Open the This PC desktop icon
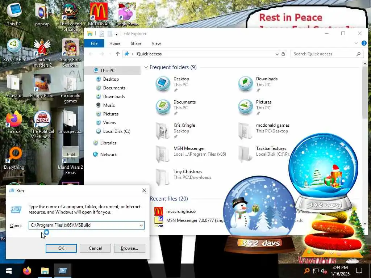Image resolution: width=371 pixels, height=278 pixels. point(14,14)
